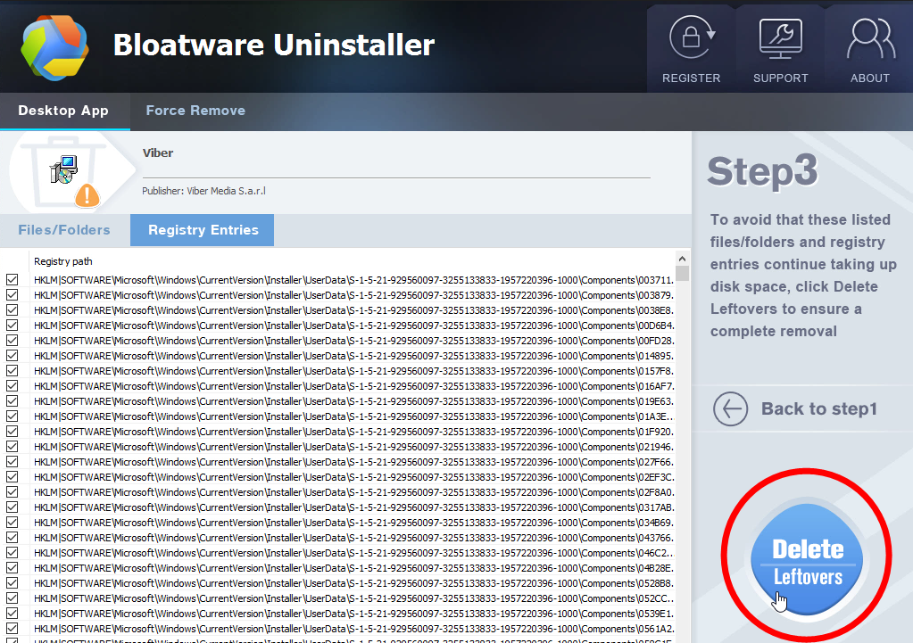Viewport: 913px width, 643px height.
Task: Click the Viber program name
Action: coord(158,153)
